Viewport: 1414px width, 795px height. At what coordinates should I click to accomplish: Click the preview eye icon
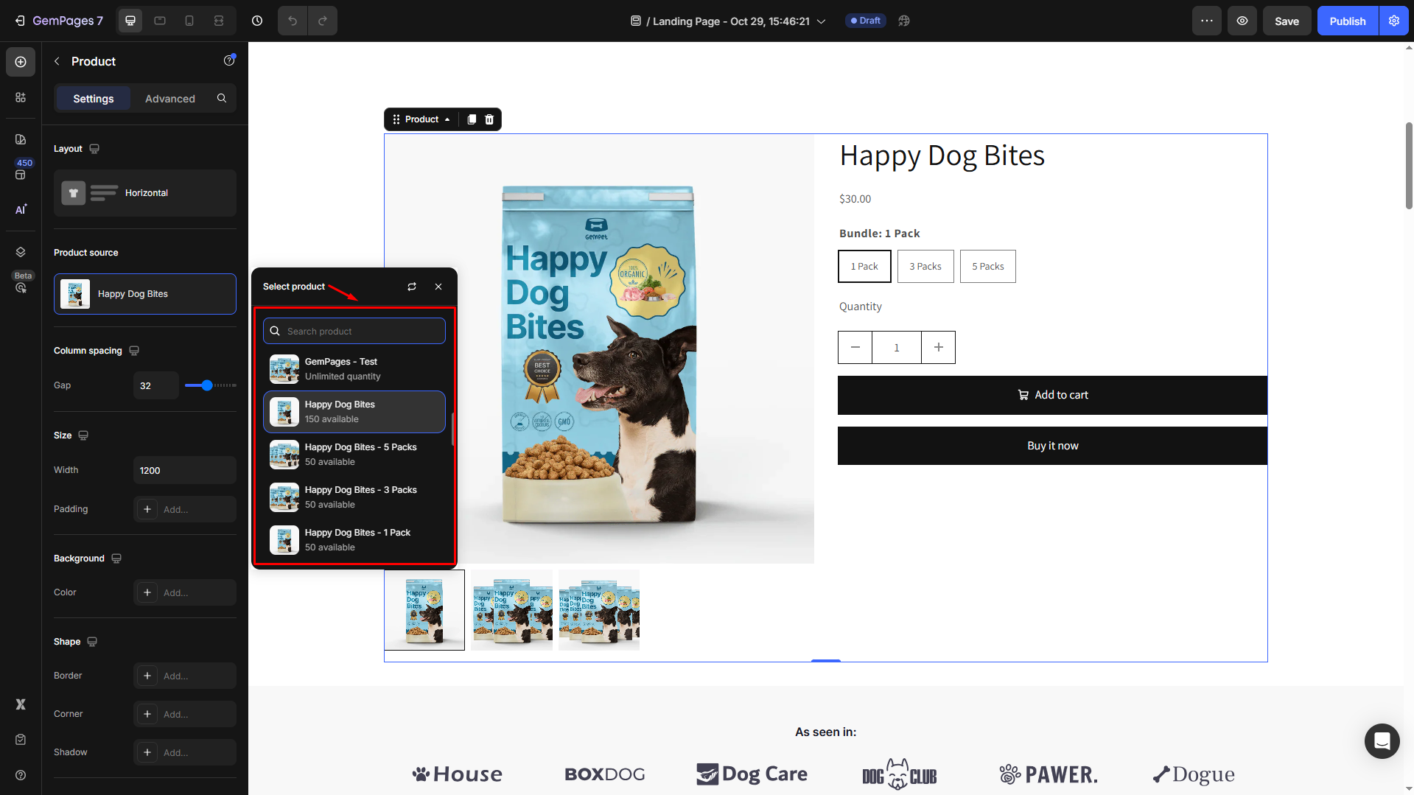coord(1242,21)
